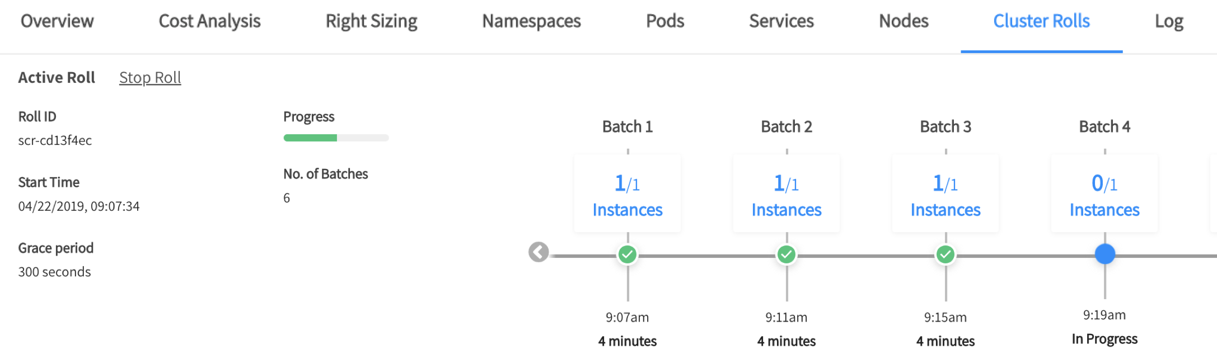Switch to the Nodes tab
1217x354 pixels.
[904, 21]
